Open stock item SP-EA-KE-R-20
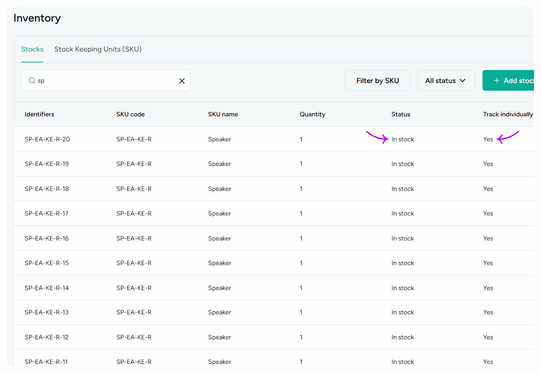Image resolution: width=541 pixels, height=374 pixels. point(47,139)
